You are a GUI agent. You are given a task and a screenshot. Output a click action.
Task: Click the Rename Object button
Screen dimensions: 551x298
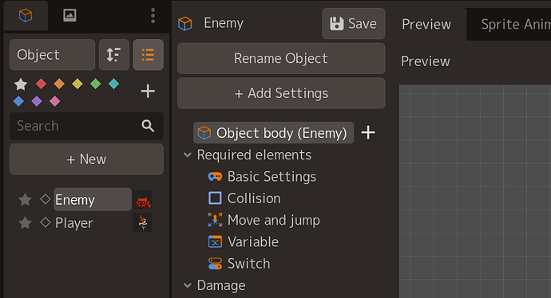(x=281, y=58)
